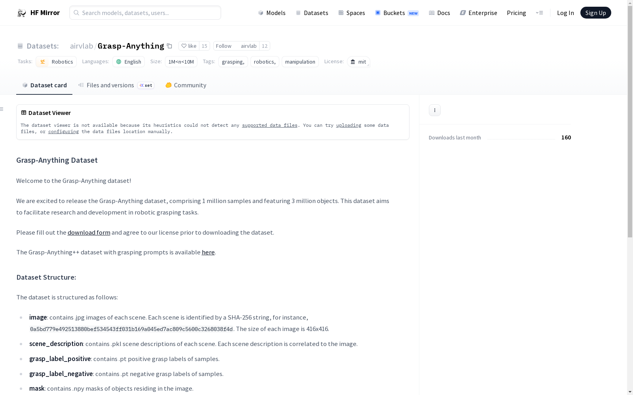
Task: Switch to Files and versions tab
Action: 116,85
